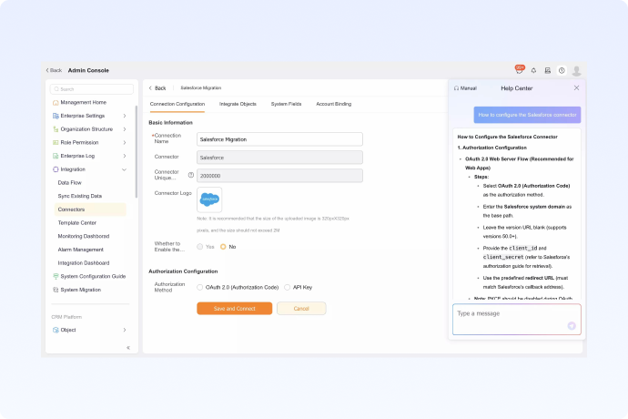
Task: Click 'How to configure the Salesforce connector' bubble
Action: click(x=527, y=115)
